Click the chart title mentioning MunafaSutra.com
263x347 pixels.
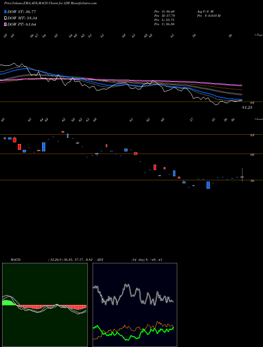click(50, 3)
